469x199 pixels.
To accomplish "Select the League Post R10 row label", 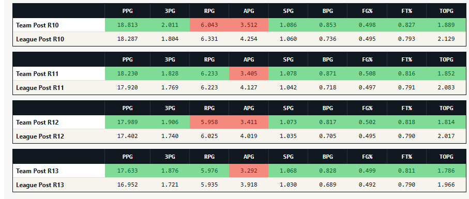I will 40,39.
